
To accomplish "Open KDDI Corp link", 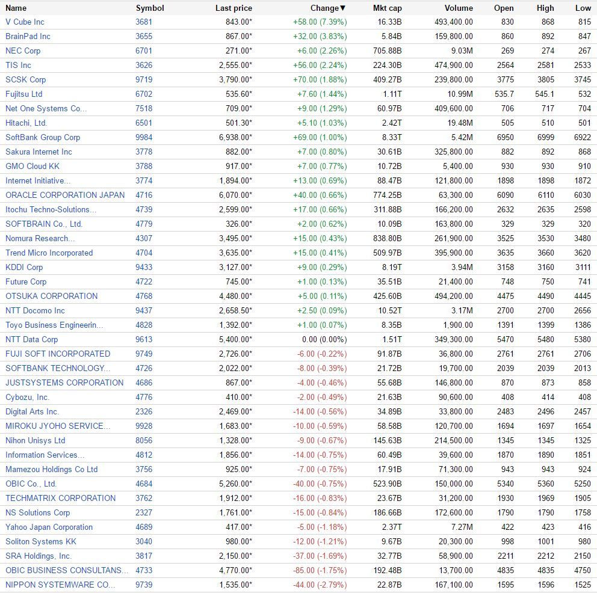I will [x=24, y=268].
